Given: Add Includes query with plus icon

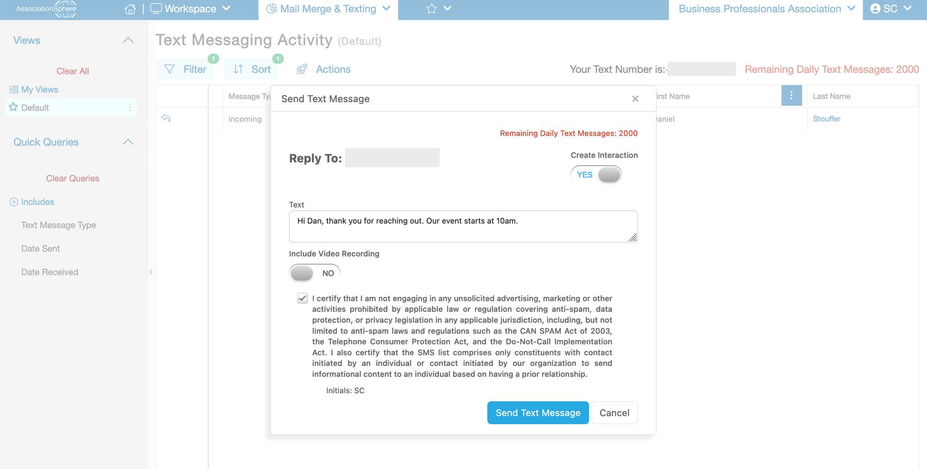Looking at the screenshot, I should [14, 202].
